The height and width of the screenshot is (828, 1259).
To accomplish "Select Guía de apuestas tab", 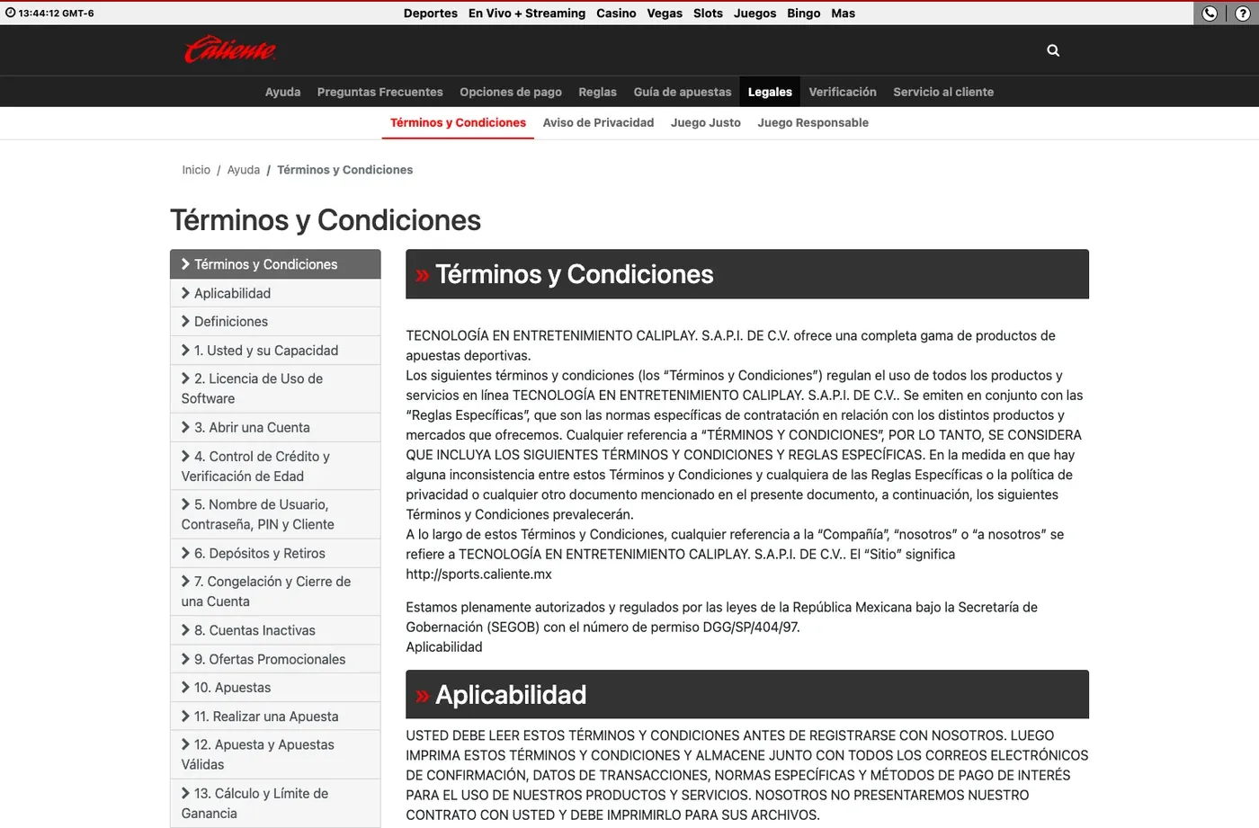I will 683,92.
